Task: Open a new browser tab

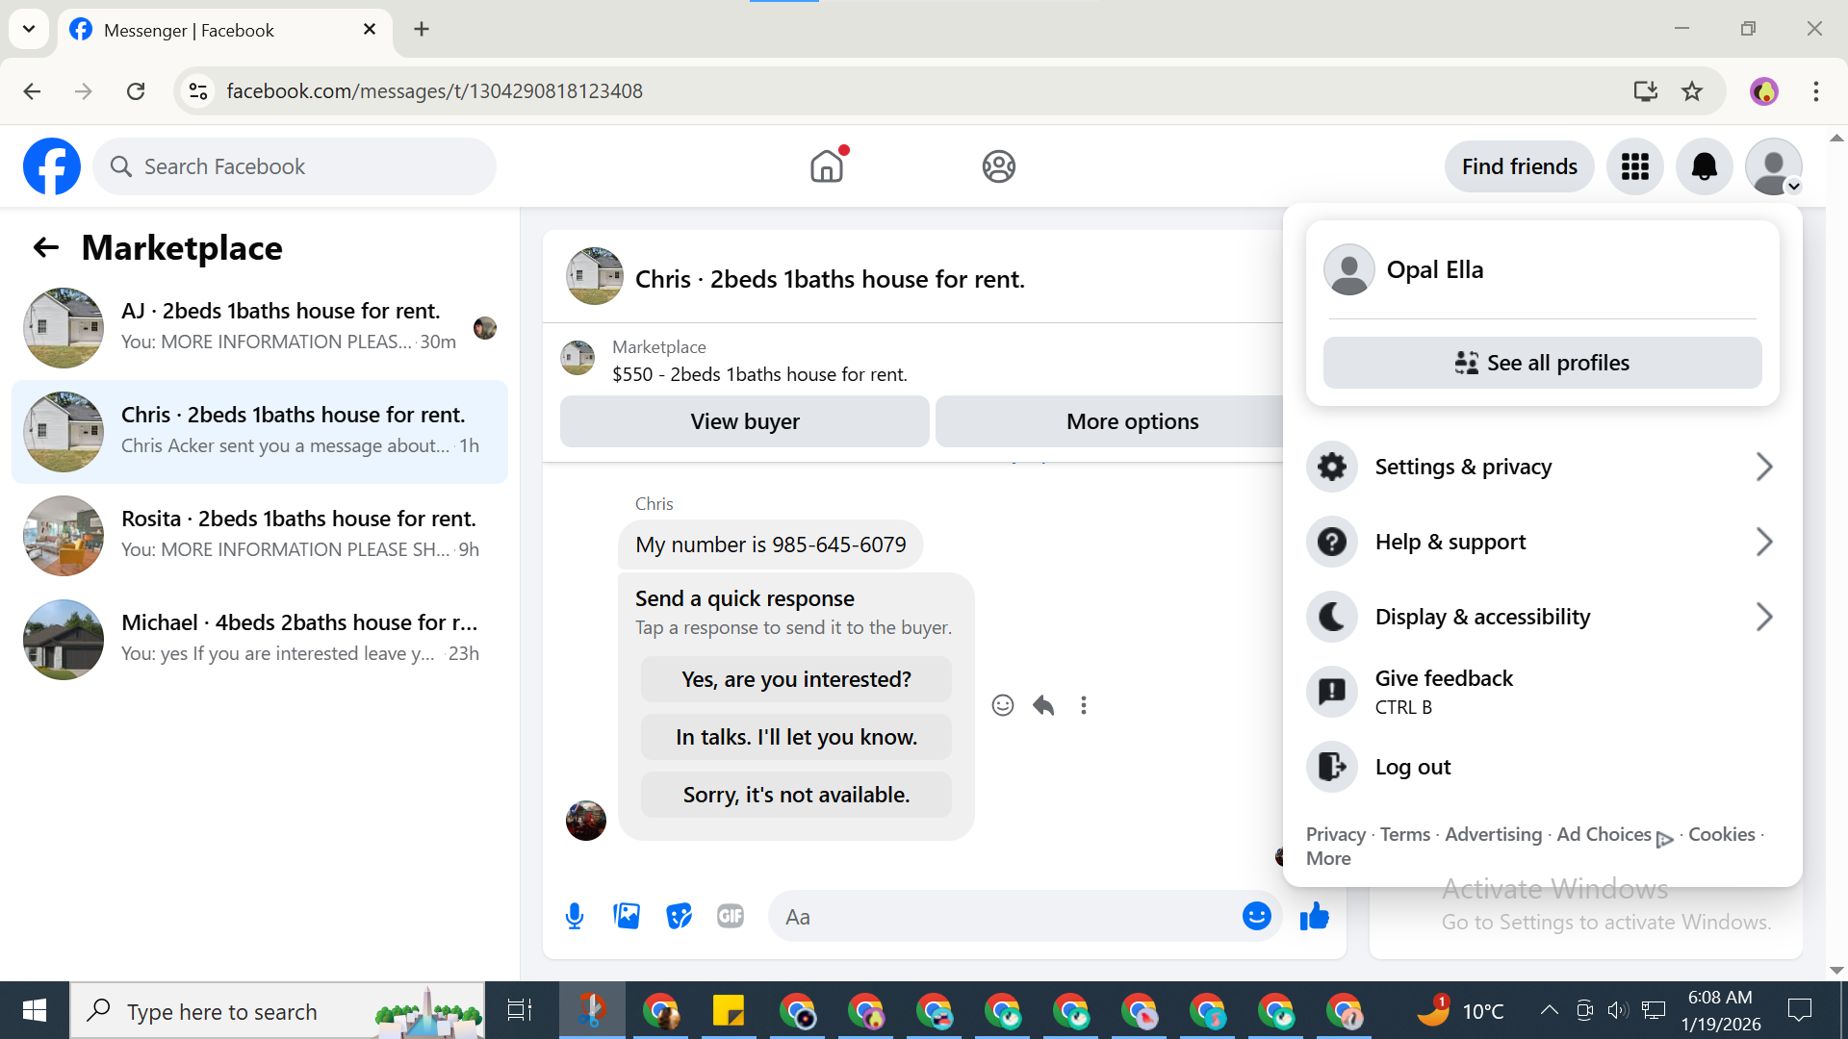Action: coord(422,29)
